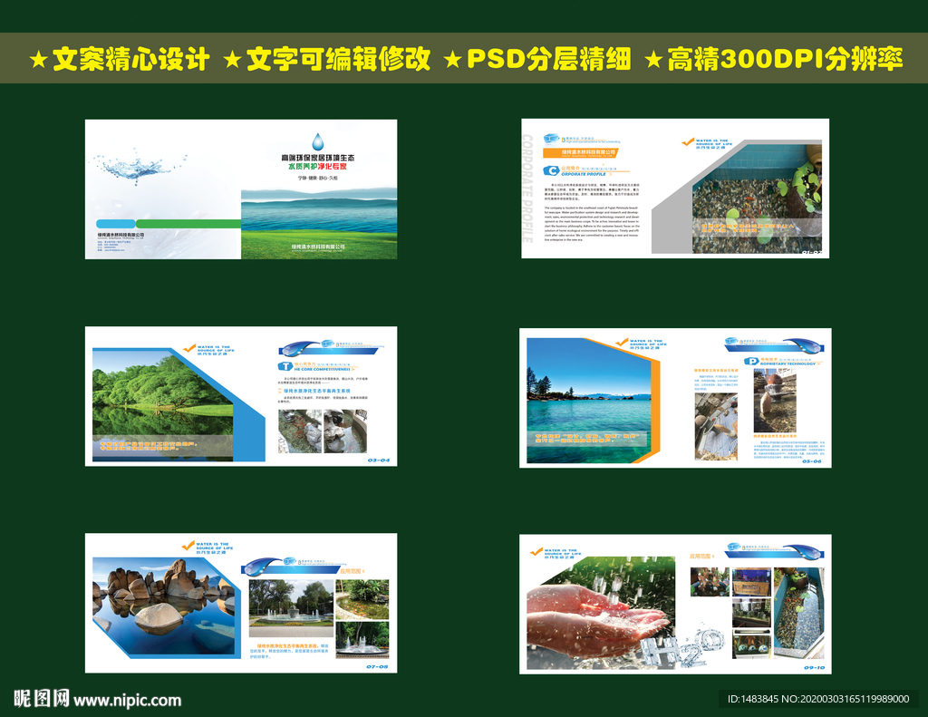This screenshot has width=928, height=717.
Task: Click the vertical CORPORATE PROFILE text
Action: pyautogui.click(x=527, y=189)
